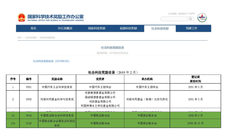The width and height of the screenshot is (228, 137).
Task: Open the 省部科技奖励 navigation item
Action: [x=128, y=28]
